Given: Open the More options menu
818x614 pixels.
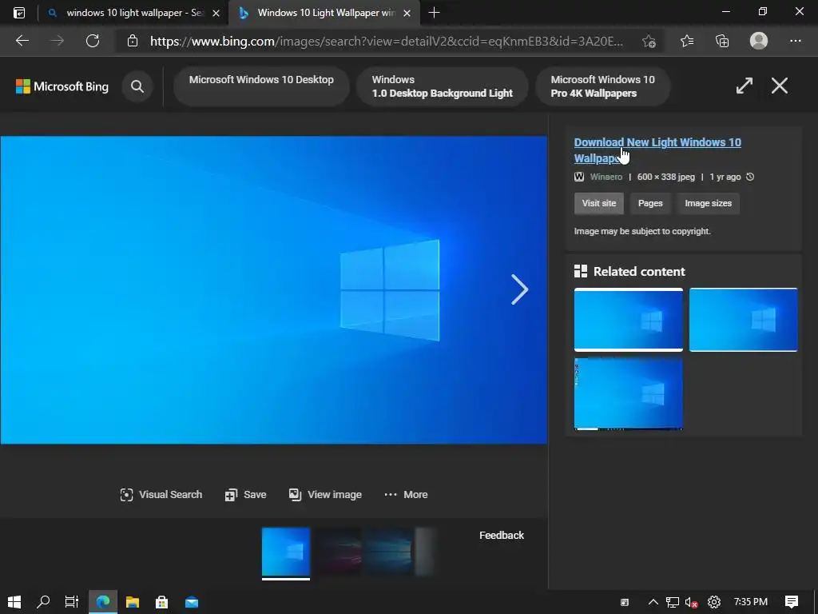Looking at the screenshot, I should (406, 494).
